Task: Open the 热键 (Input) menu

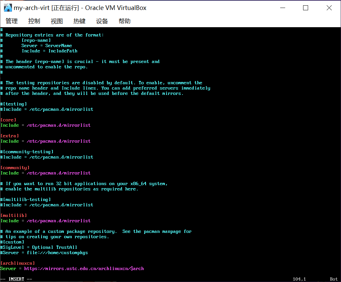Action: tap(79, 21)
